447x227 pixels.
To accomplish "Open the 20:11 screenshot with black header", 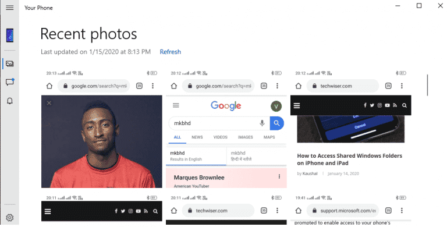I will 102,210.
